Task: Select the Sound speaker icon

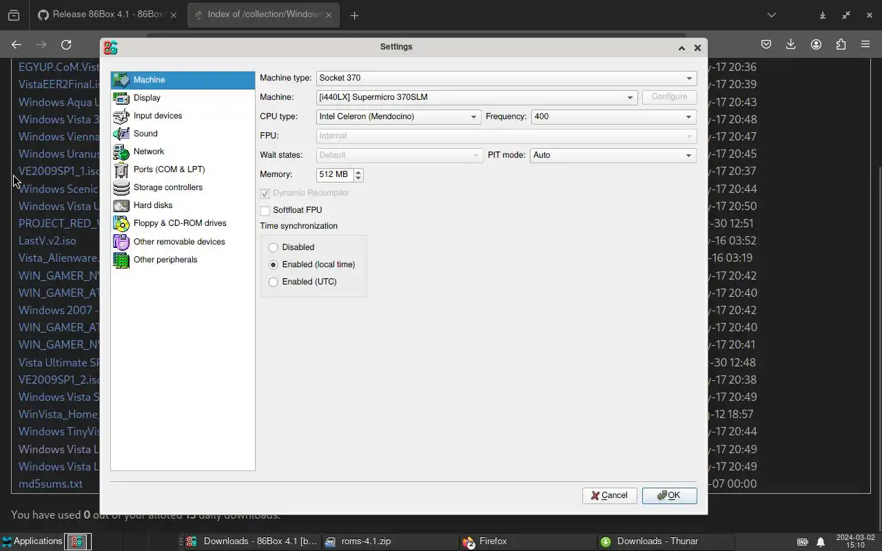Action: pos(121,134)
